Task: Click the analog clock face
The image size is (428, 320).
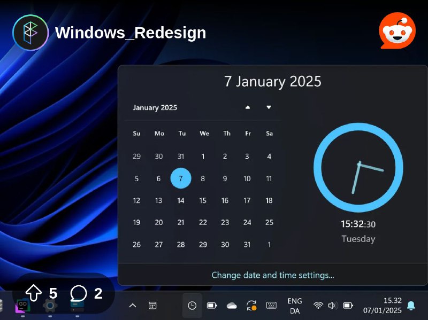Action: 358,167
